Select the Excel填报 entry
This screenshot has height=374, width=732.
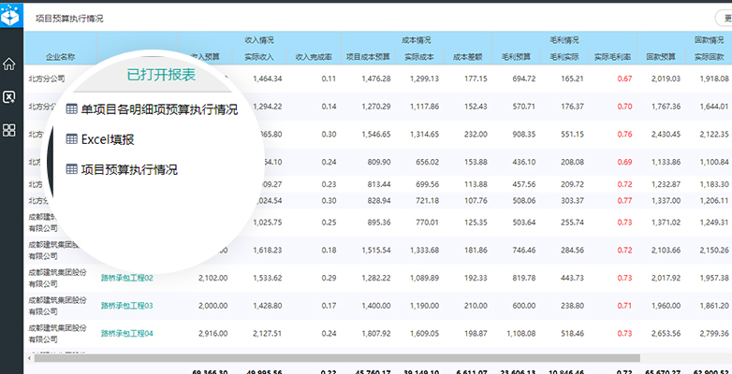[x=108, y=139]
